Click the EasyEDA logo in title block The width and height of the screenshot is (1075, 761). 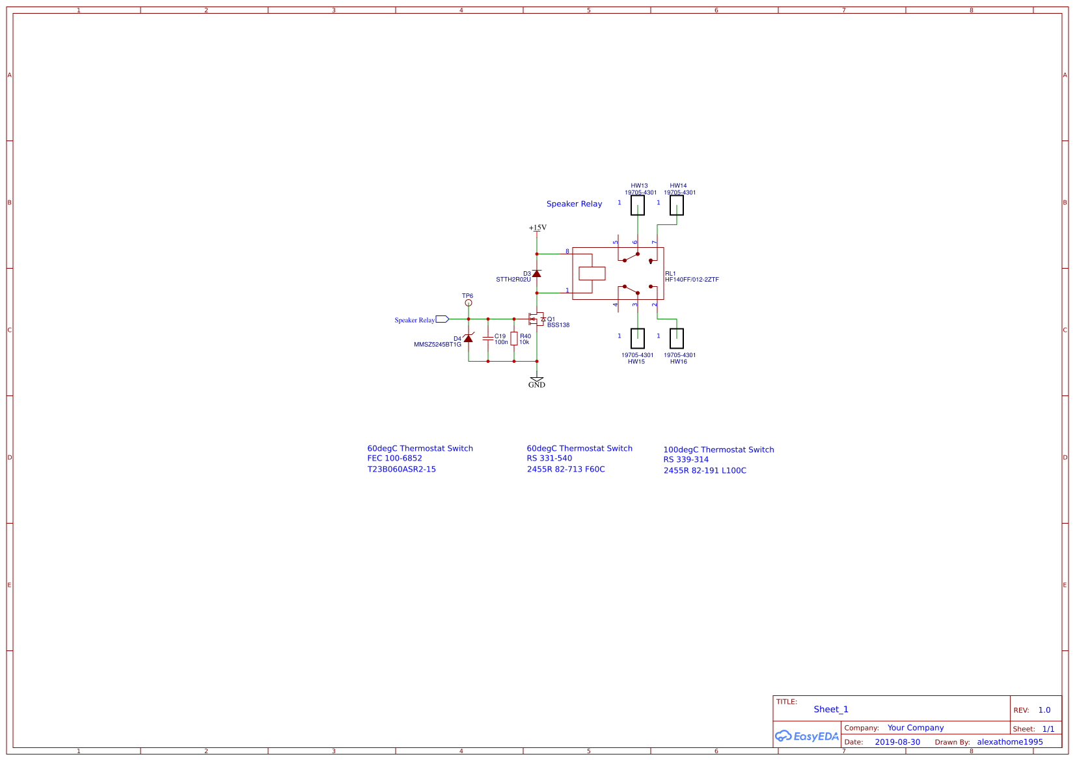pos(807,736)
